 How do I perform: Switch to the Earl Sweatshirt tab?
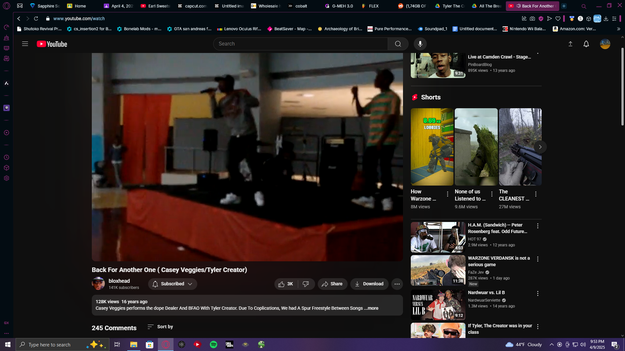(x=155, y=6)
